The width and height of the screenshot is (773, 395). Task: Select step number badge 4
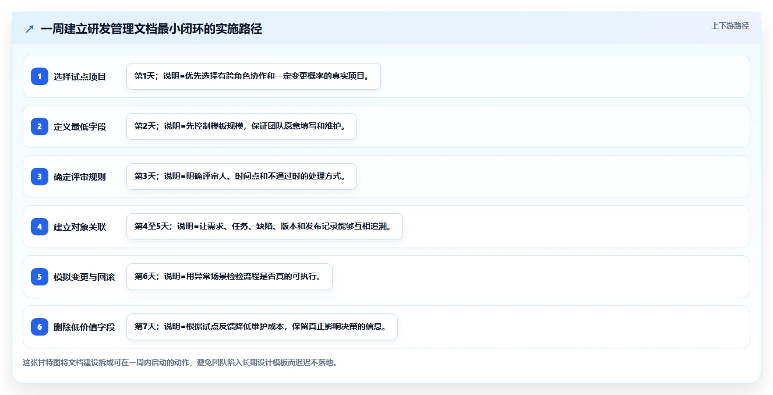pos(40,226)
